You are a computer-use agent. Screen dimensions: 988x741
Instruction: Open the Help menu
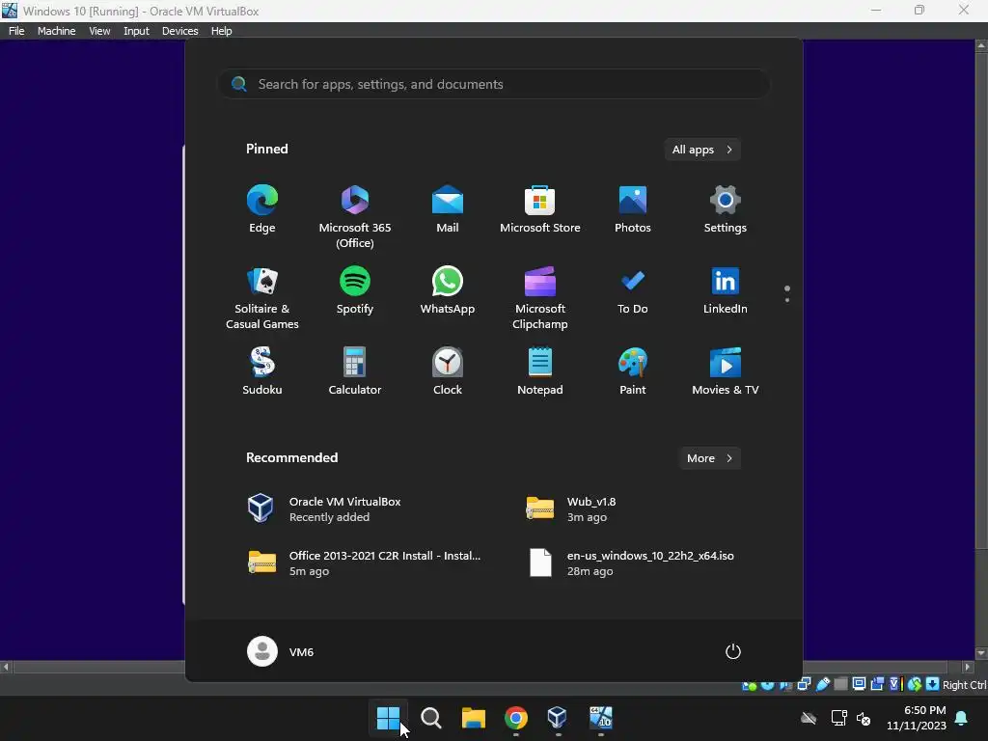click(221, 31)
